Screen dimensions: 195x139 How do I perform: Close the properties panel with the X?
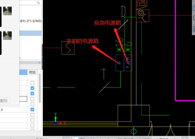[40, 63]
